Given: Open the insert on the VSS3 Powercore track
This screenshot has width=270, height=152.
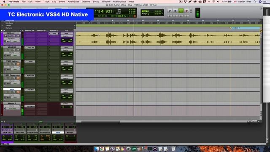Looking at the screenshot, I should pos(30,76).
